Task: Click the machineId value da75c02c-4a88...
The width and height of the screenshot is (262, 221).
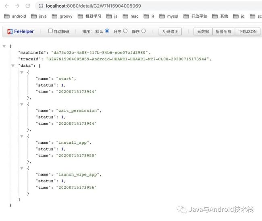Action: click(x=100, y=53)
